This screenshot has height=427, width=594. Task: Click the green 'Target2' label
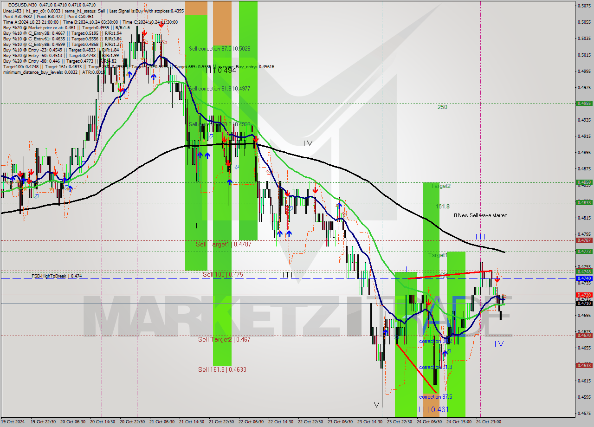tap(440, 186)
